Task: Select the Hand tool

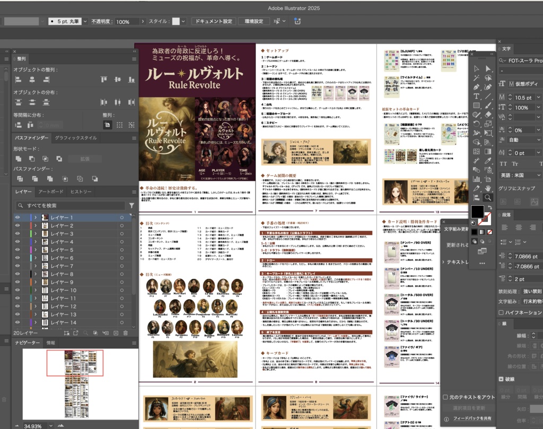Action: pos(488,188)
